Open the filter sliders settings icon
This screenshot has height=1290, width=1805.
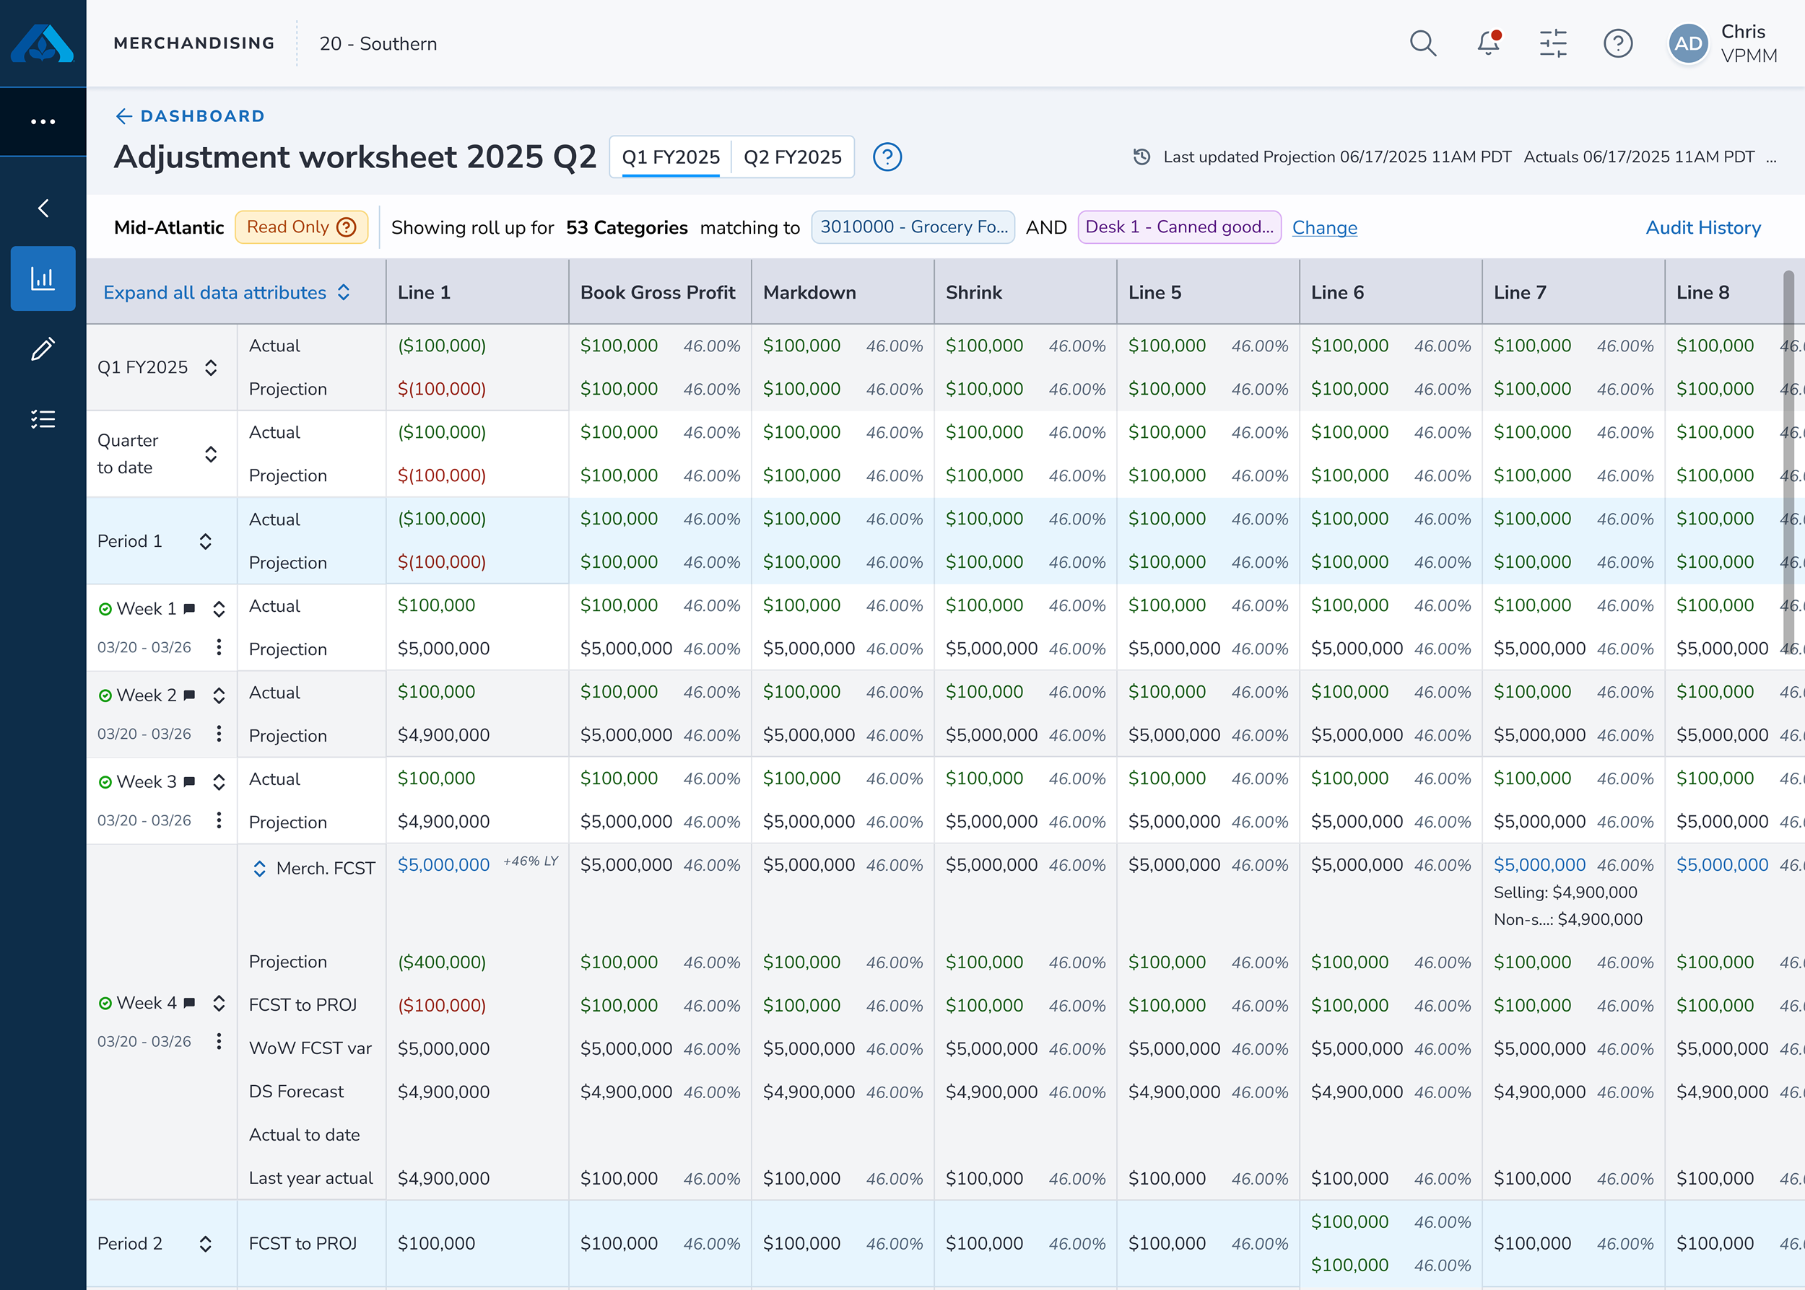(1552, 44)
